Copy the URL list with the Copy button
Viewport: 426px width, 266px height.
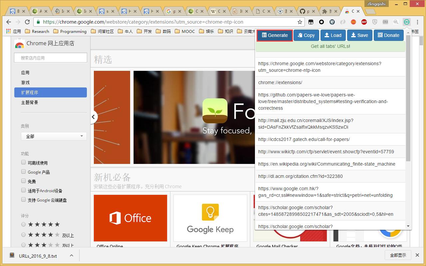click(x=306, y=35)
